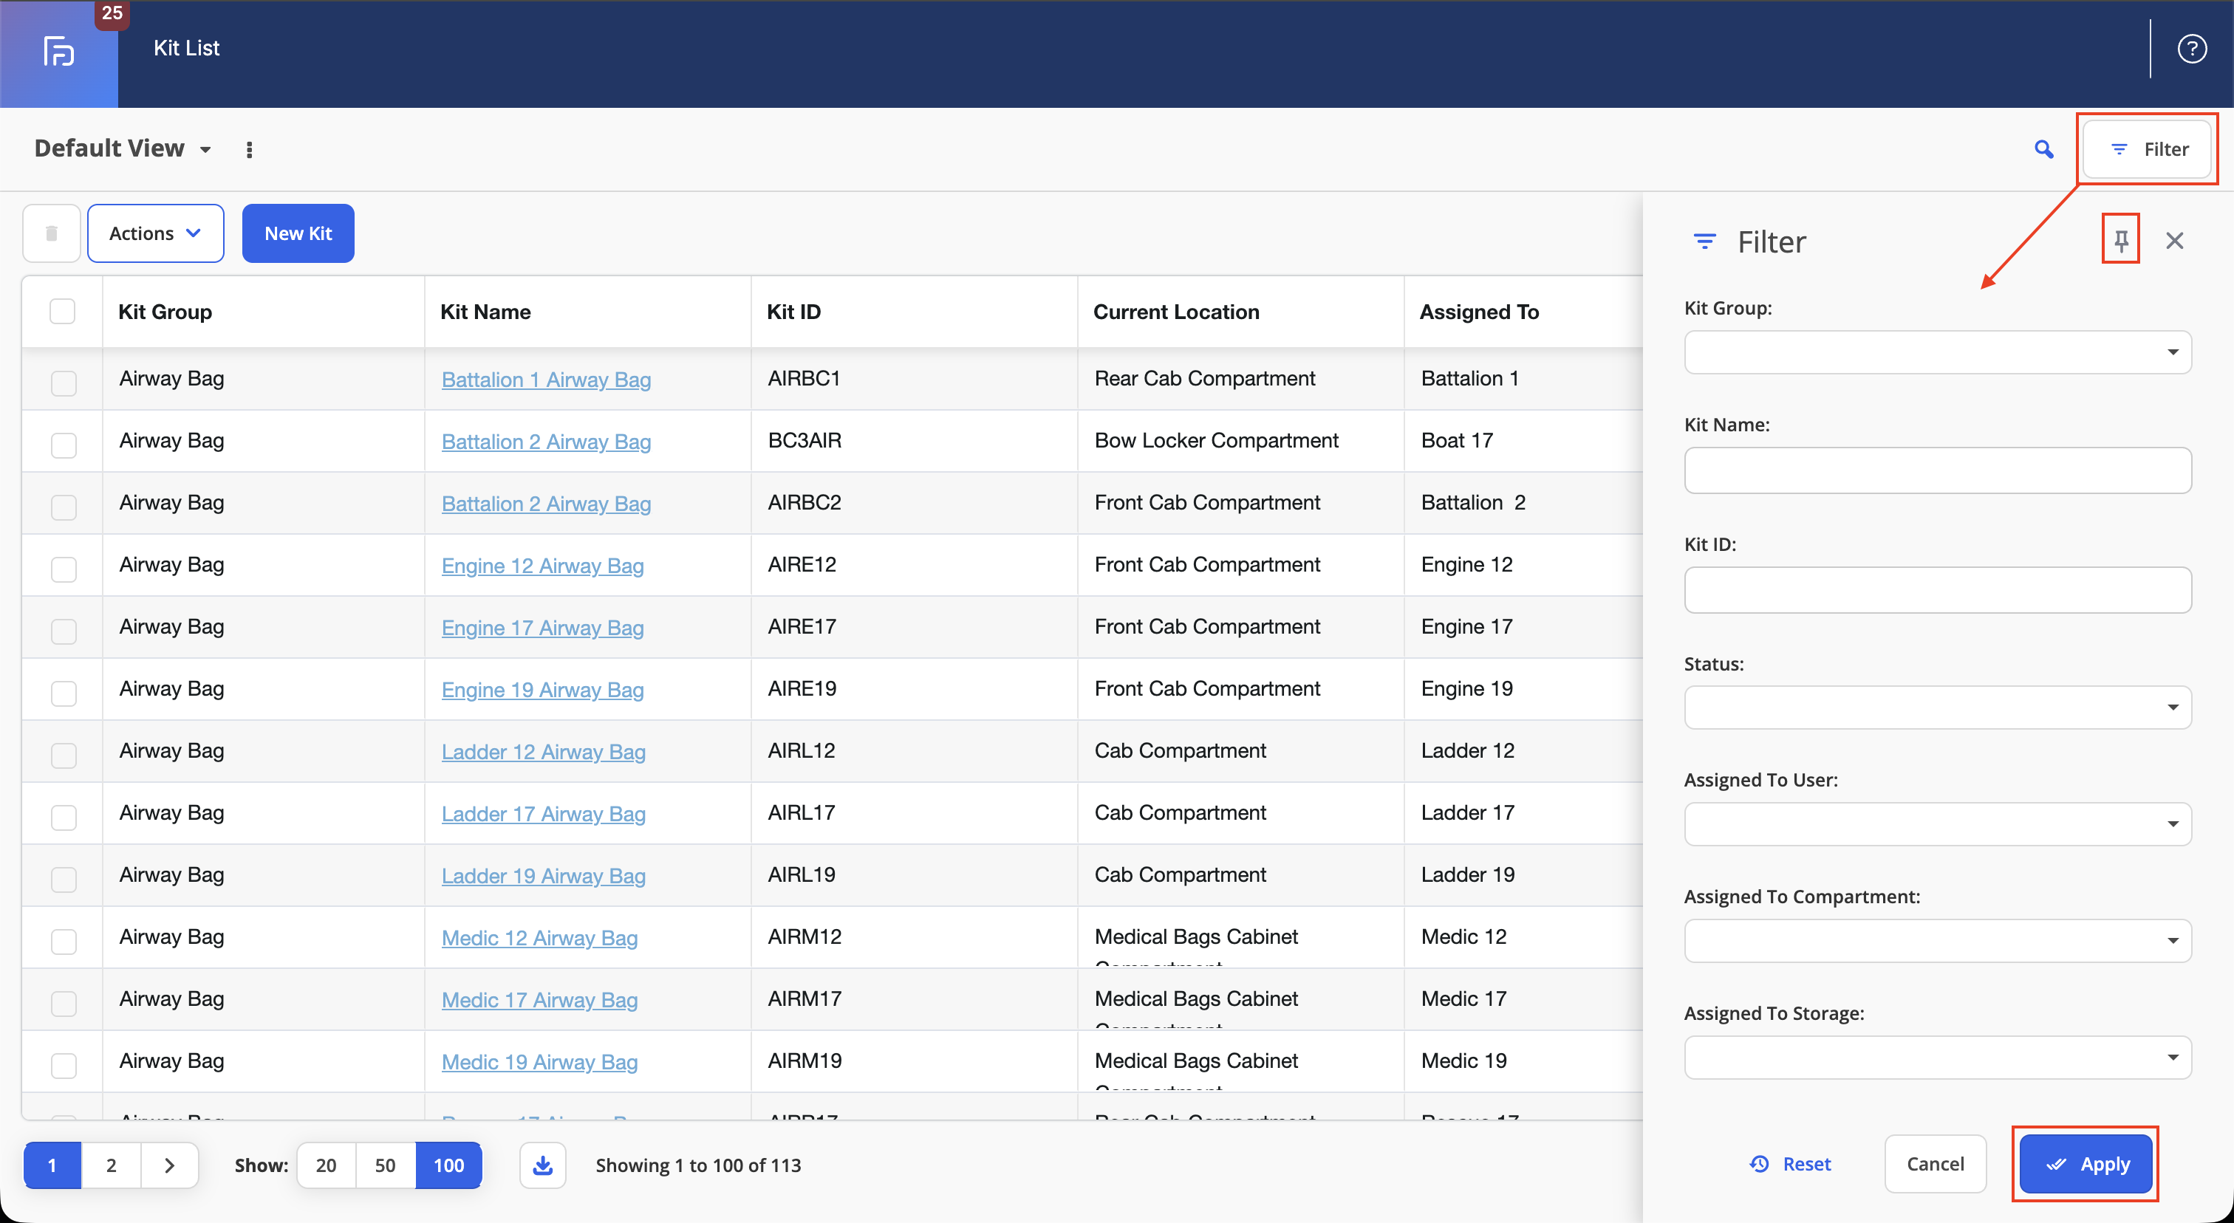Tick checkbox for kit BC3AIR
This screenshot has height=1223, width=2234.
[x=64, y=444]
